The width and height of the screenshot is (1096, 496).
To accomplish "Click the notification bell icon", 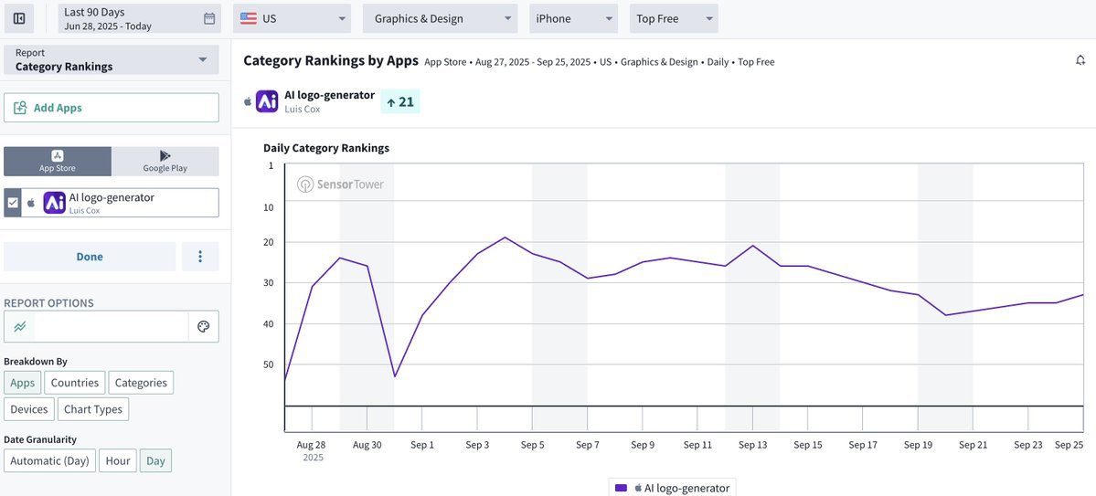I will pyautogui.click(x=1080, y=60).
